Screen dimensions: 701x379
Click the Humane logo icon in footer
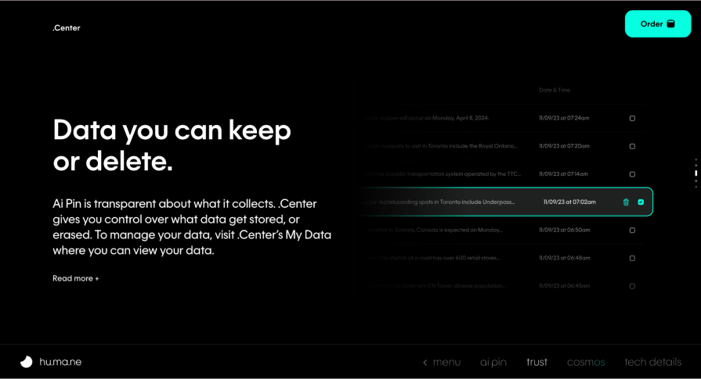click(27, 362)
